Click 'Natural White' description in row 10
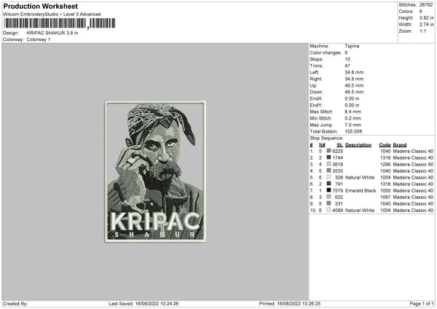 coord(360,211)
